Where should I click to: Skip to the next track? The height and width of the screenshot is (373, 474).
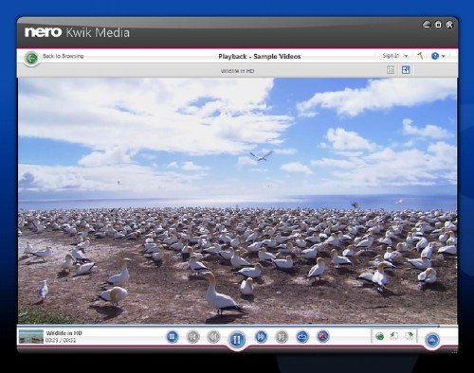(x=282, y=337)
